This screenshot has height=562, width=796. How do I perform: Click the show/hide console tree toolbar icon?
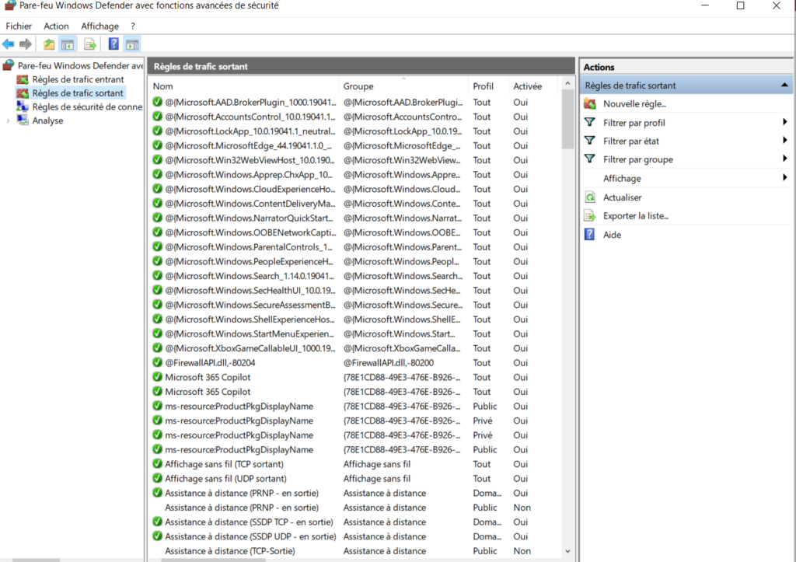68,44
